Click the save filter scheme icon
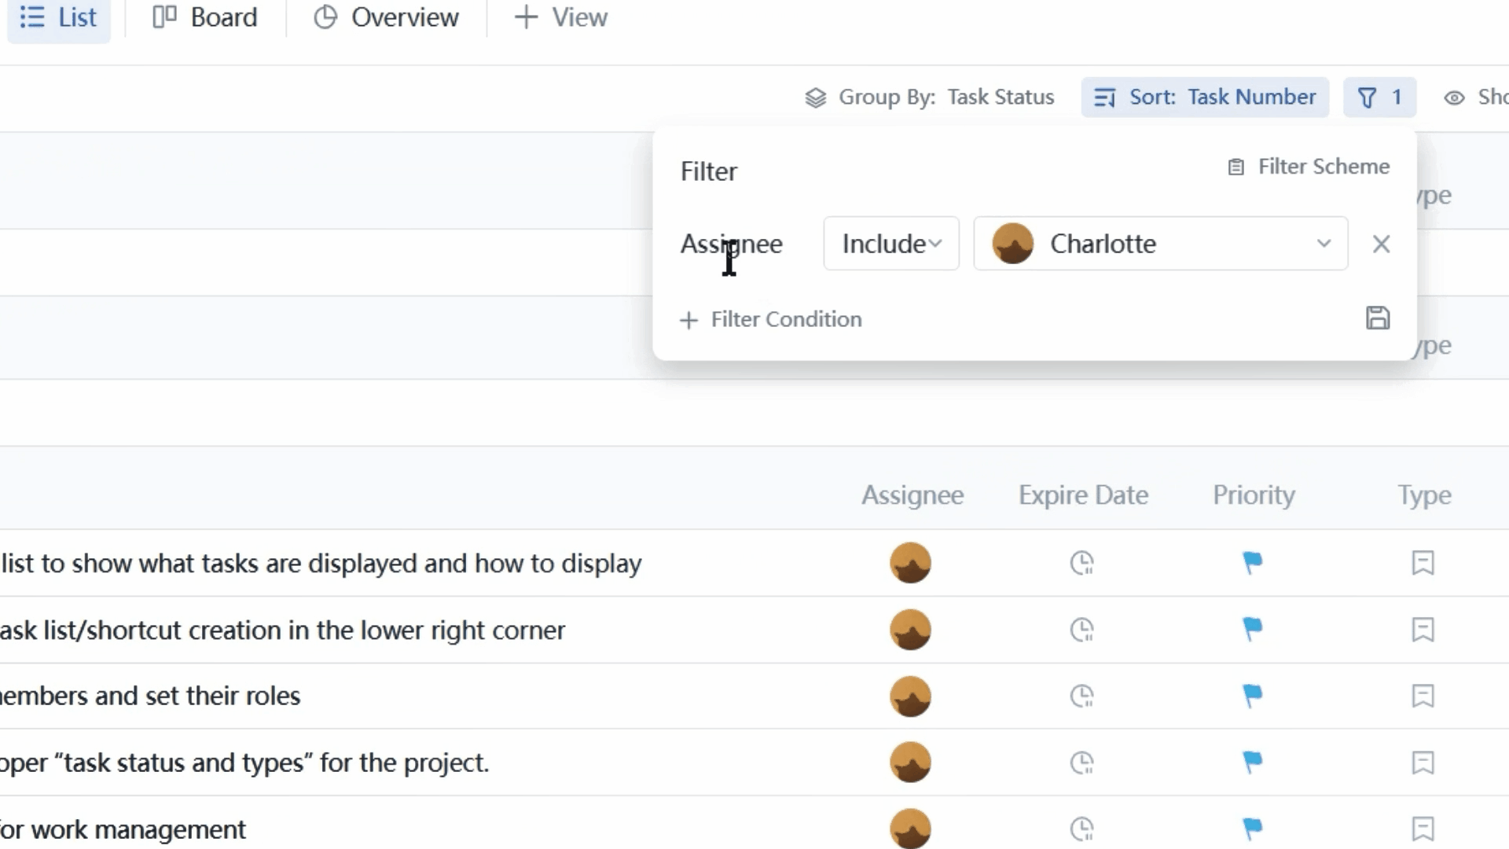Viewport: 1509px width, 849px height. coord(1378,318)
